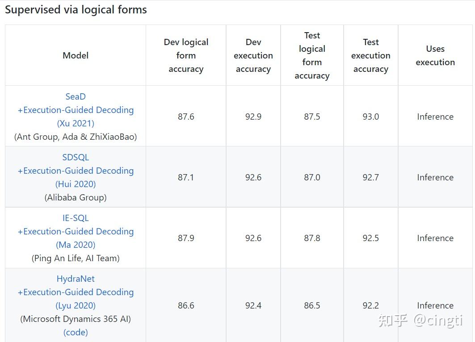Open the SeaD model link

click(76, 96)
